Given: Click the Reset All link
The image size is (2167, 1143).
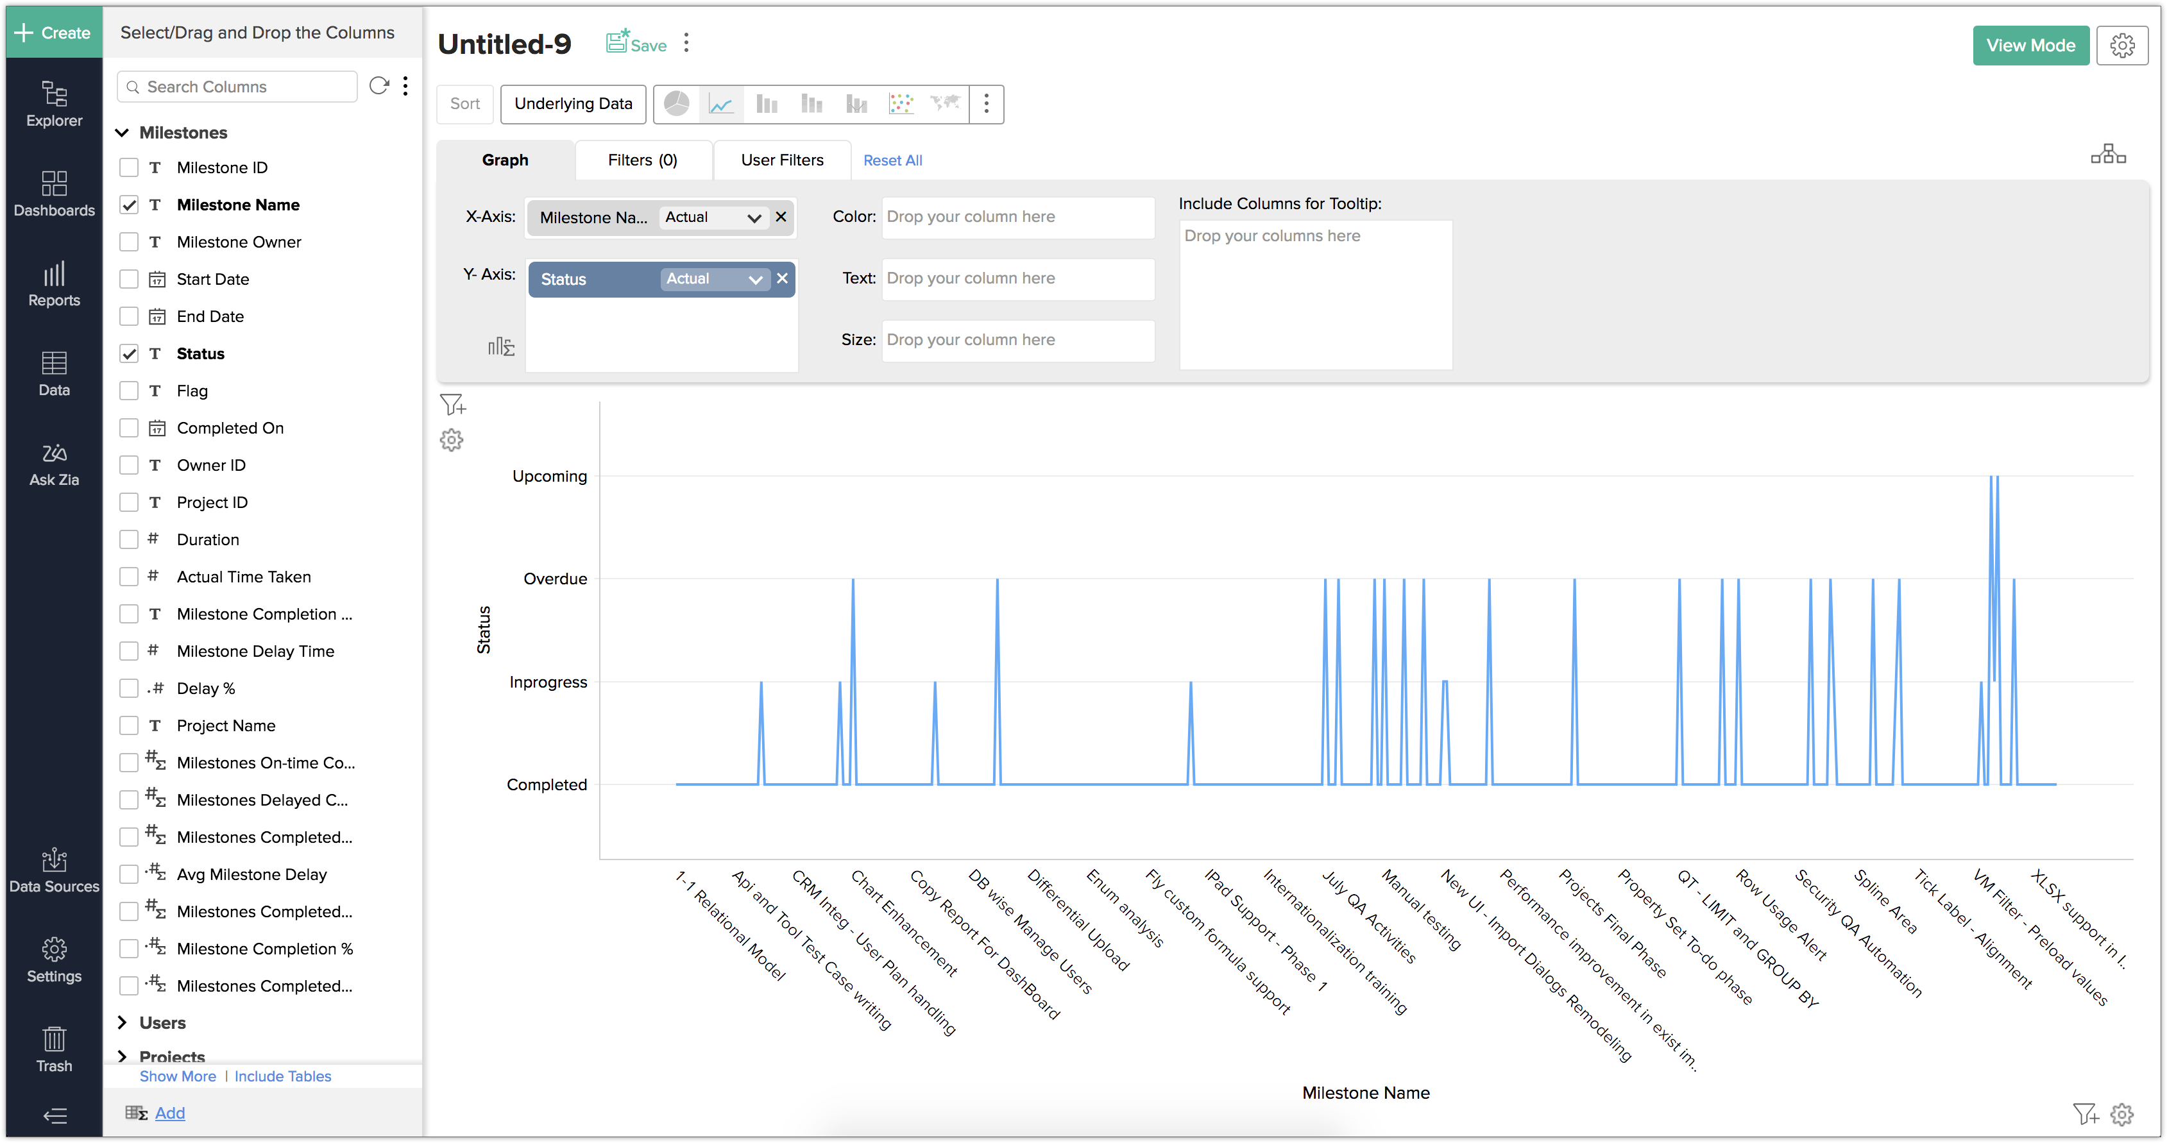Looking at the screenshot, I should point(892,160).
